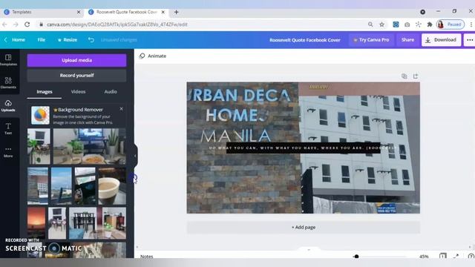Click the design title Roosevelt Quote Facebook Cover

(305, 39)
